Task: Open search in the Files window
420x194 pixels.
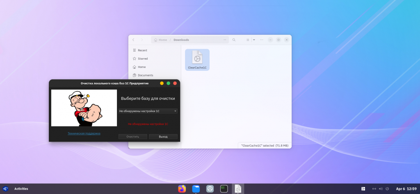Action: pyautogui.click(x=234, y=40)
